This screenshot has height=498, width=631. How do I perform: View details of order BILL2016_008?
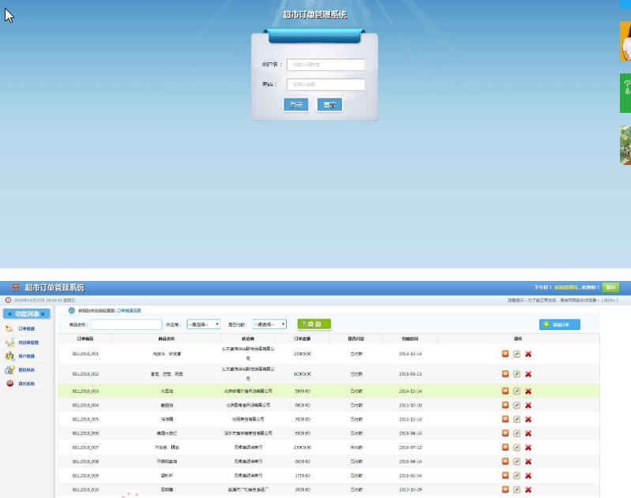click(x=505, y=461)
